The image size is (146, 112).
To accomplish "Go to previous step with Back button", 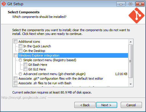I will [85, 105].
